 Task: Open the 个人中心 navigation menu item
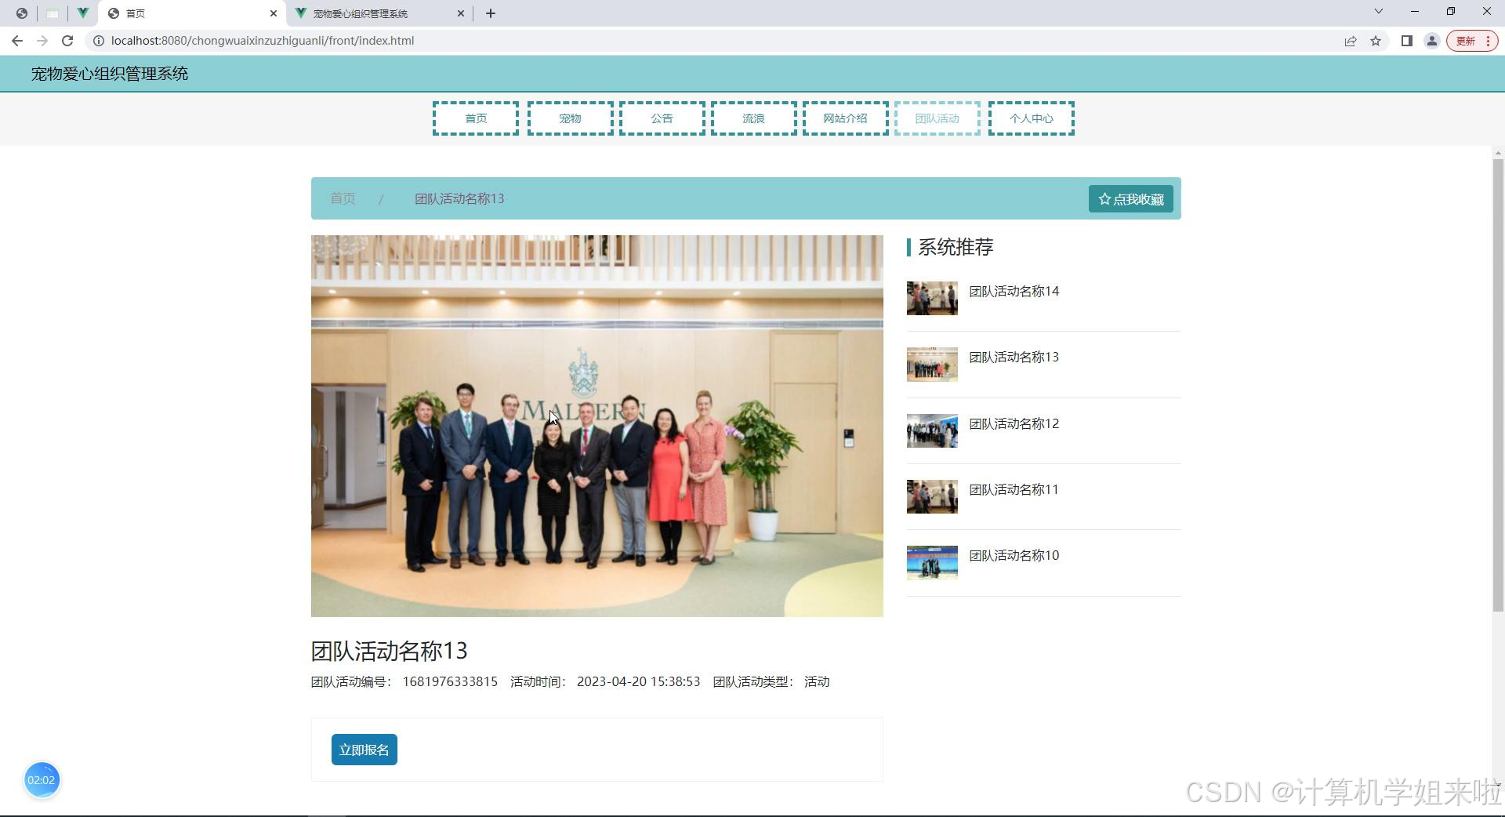1032,118
